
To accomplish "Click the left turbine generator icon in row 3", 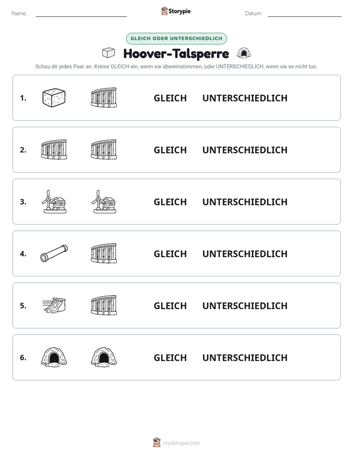I will click(x=54, y=202).
